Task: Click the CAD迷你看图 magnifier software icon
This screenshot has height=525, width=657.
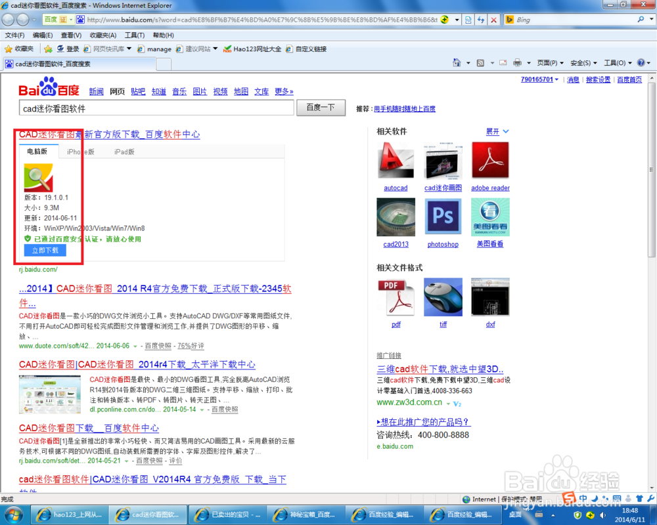Action: [x=39, y=177]
